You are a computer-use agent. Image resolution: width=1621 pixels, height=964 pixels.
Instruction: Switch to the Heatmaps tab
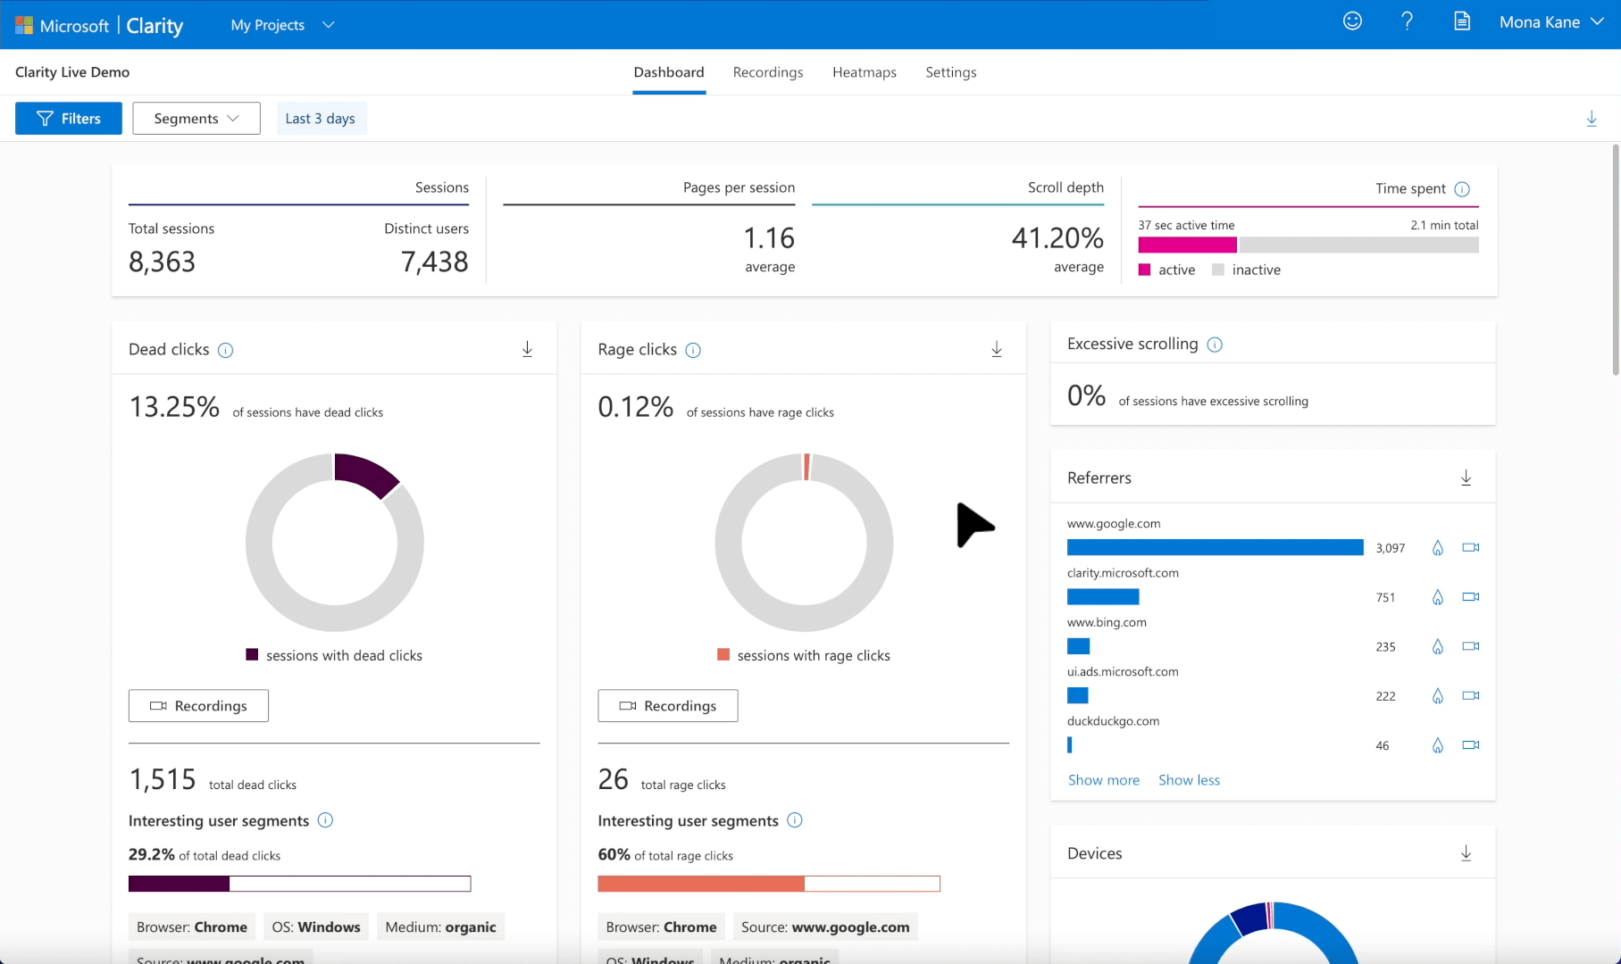tap(865, 72)
